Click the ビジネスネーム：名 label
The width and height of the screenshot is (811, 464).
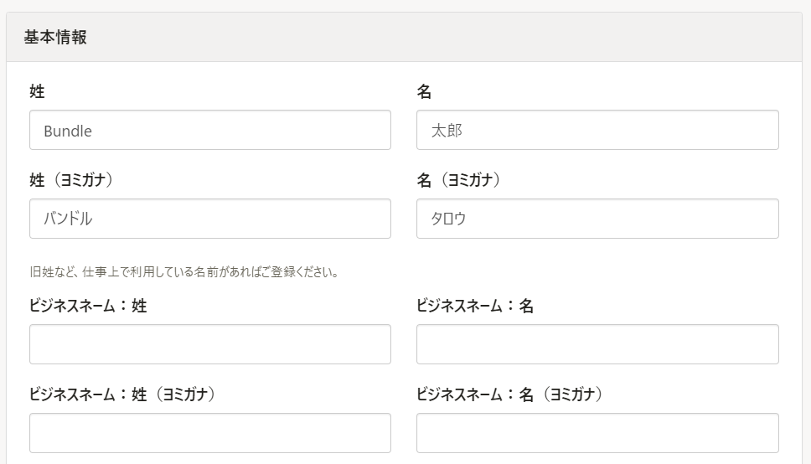475,306
